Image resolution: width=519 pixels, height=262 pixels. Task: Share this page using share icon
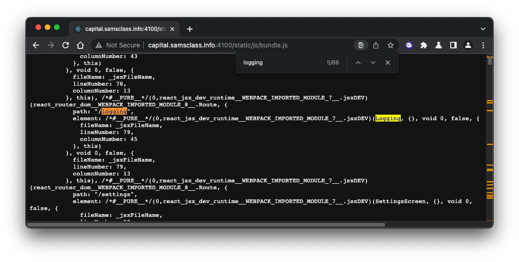pos(376,45)
